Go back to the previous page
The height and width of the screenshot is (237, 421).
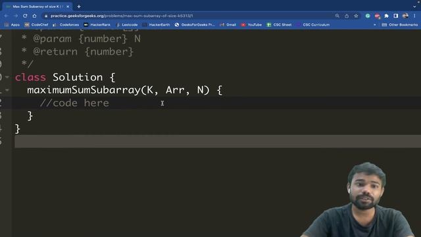pyautogui.click(x=6, y=16)
